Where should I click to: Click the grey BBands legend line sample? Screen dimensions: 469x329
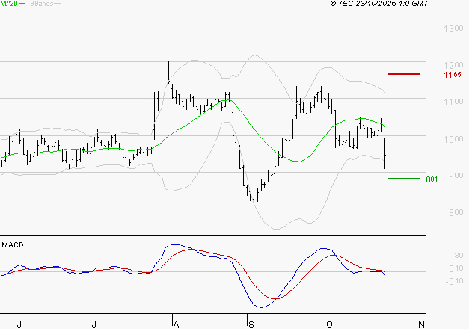58,4
